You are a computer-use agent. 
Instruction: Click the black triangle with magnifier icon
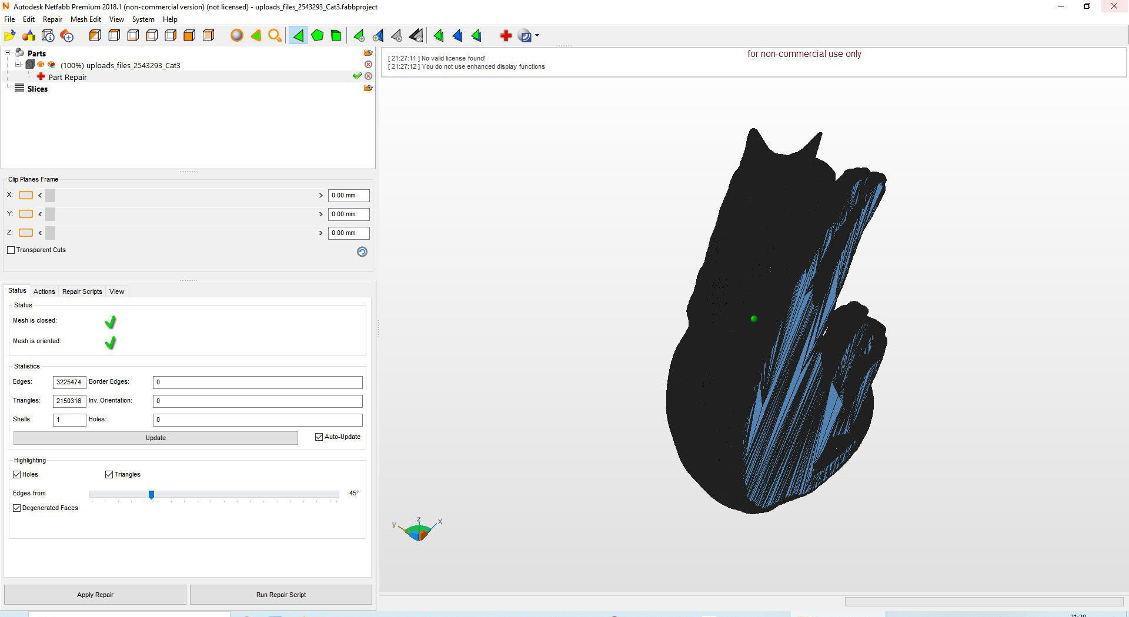coord(416,36)
